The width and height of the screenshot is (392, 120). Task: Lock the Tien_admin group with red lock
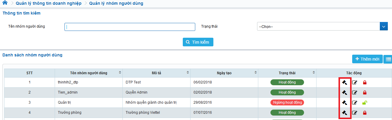(365, 93)
